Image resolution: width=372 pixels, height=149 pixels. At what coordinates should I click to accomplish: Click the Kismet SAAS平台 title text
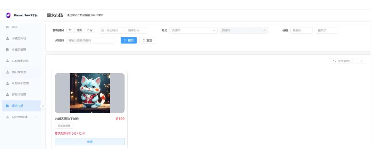(26, 15)
